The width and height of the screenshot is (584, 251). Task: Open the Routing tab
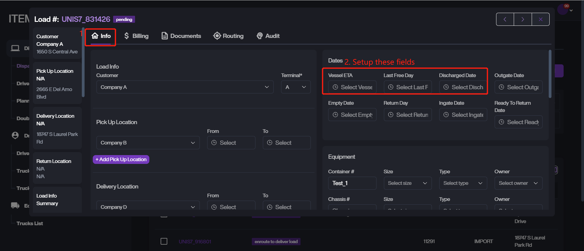228,36
